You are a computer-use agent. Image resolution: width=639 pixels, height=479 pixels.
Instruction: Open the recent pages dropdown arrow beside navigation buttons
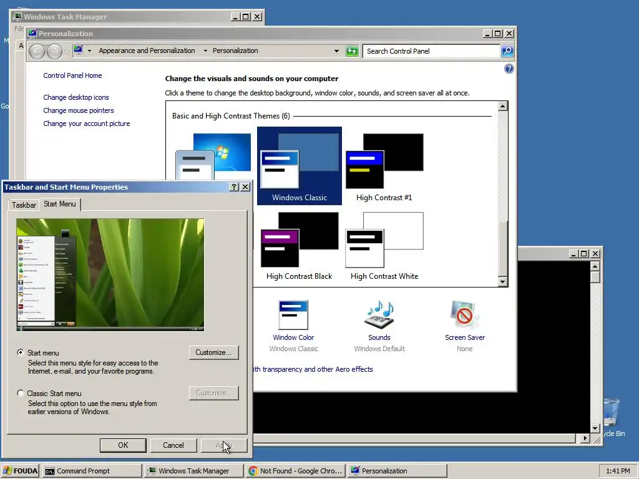tap(67, 52)
